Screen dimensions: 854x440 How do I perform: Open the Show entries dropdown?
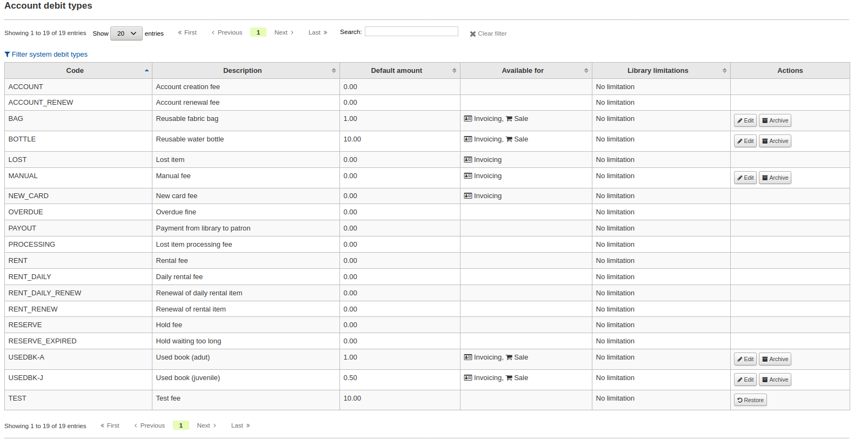126,33
